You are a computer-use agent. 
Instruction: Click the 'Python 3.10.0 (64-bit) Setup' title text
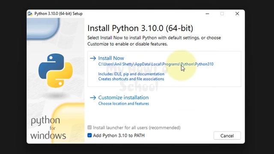coord(58,14)
